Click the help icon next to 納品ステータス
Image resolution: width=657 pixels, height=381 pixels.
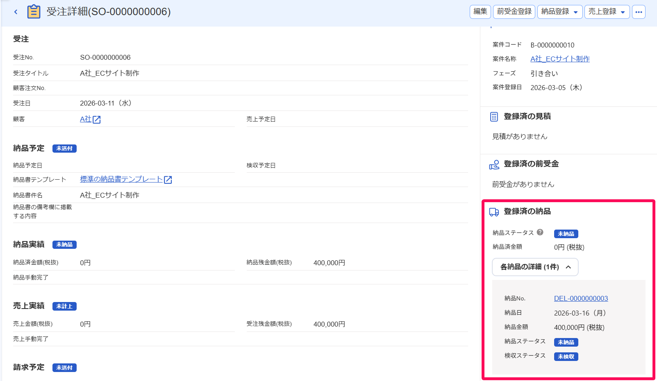[x=540, y=232]
